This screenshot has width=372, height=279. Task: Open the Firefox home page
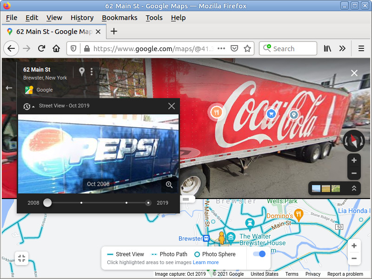point(56,48)
